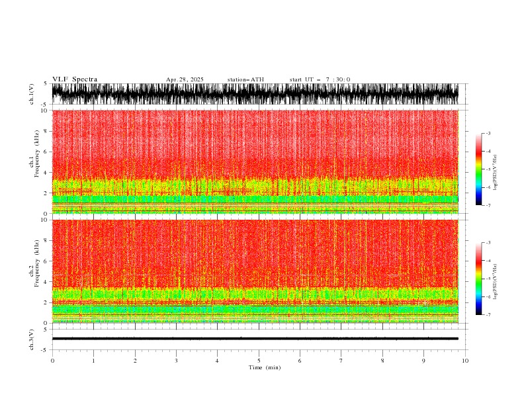Click the time axis tick label '8'

click(x=382, y=361)
